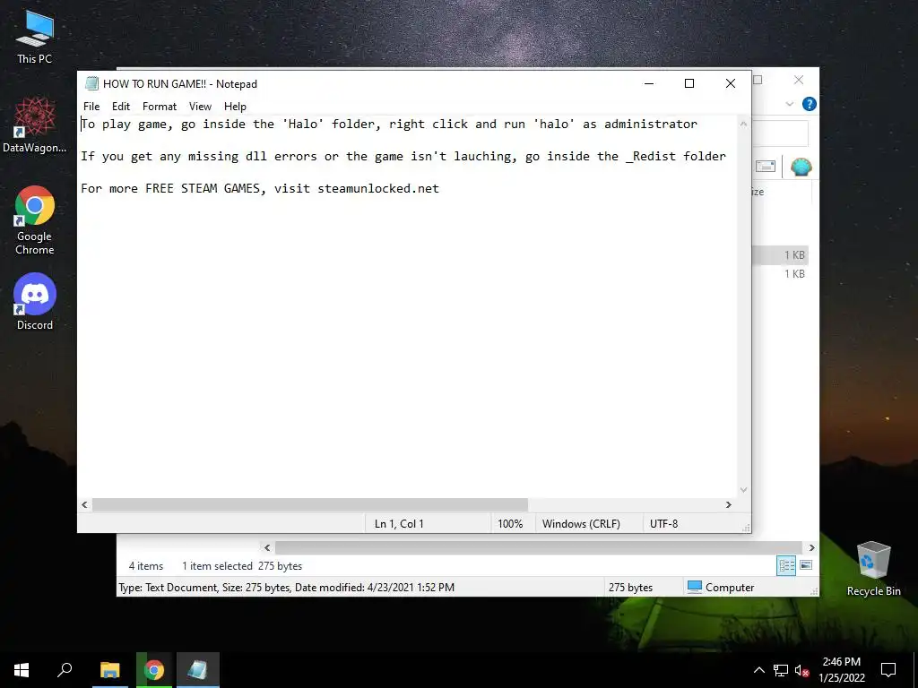
Task: Switch to Chrome in the taskbar
Action: point(154,670)
